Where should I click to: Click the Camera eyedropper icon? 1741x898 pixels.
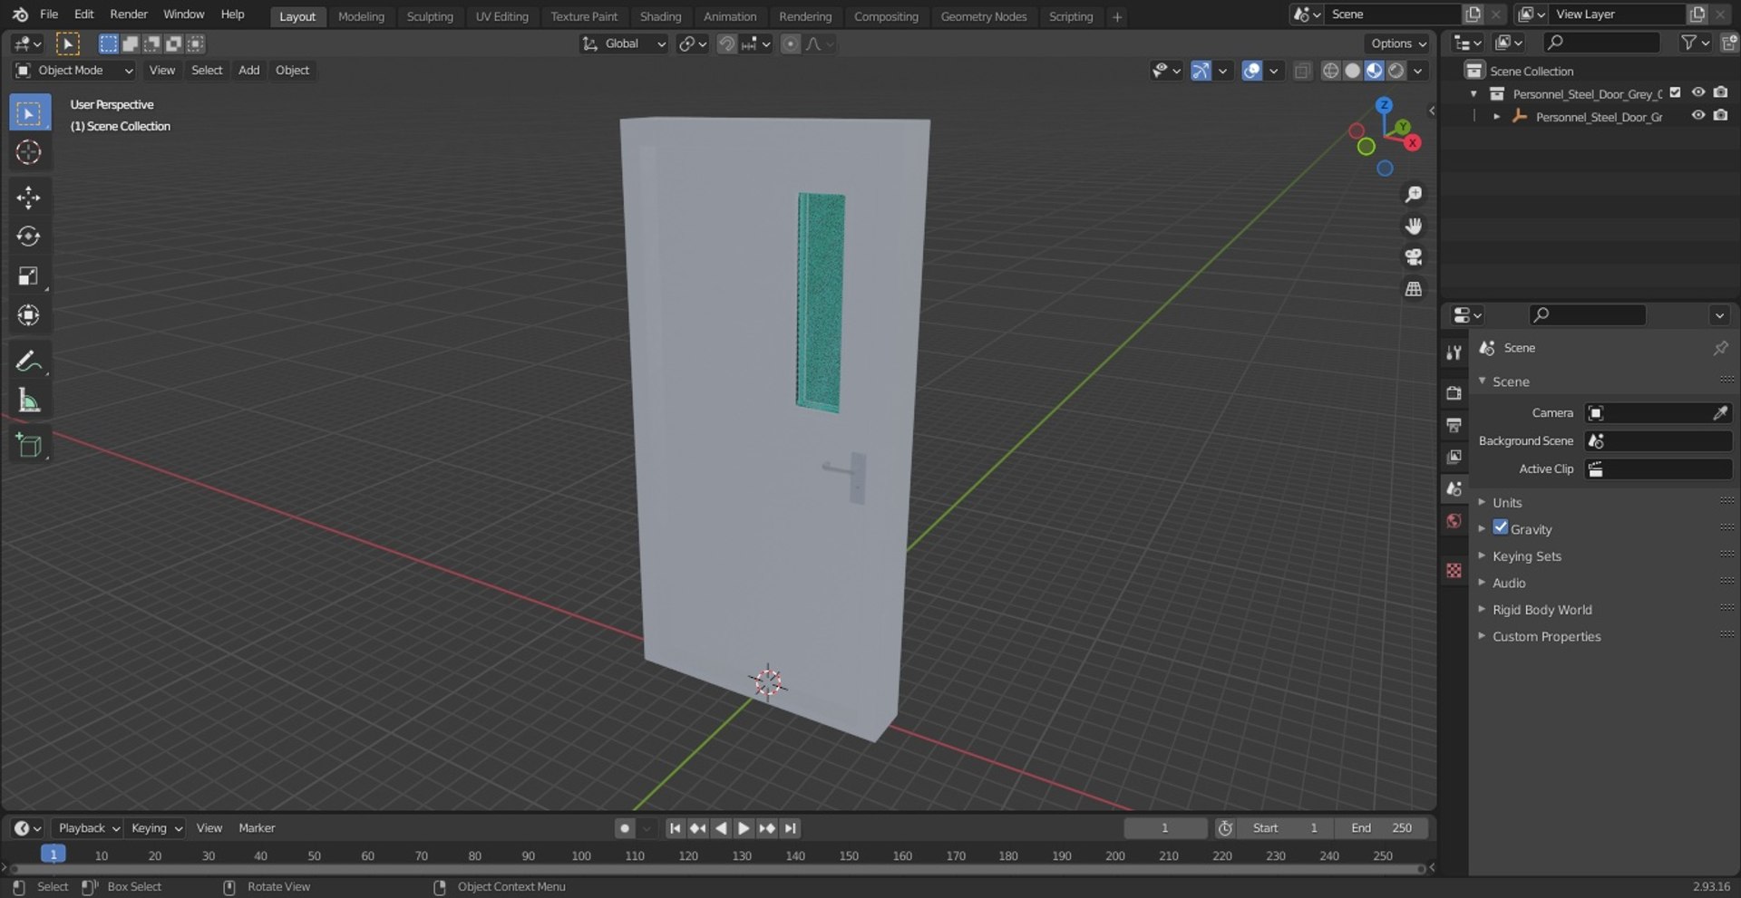tap(1720, 413)
